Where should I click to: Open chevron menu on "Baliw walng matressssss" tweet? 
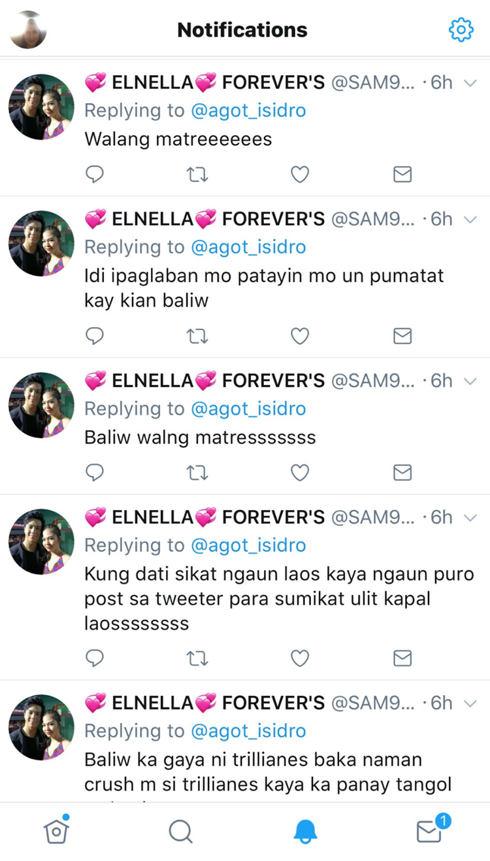tap(470, 381)
